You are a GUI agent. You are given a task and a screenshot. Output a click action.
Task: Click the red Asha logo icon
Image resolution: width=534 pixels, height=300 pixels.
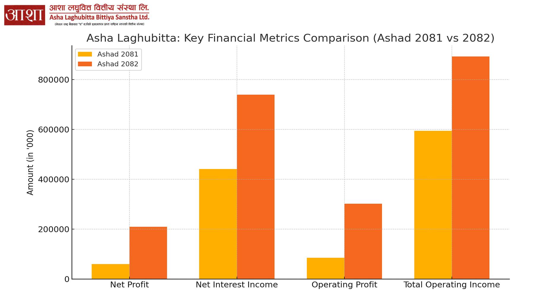click(x=25, y=15)
